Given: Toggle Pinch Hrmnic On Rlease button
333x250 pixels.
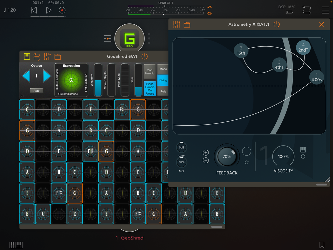Looking at the screenshot, I should pos(150,89).
